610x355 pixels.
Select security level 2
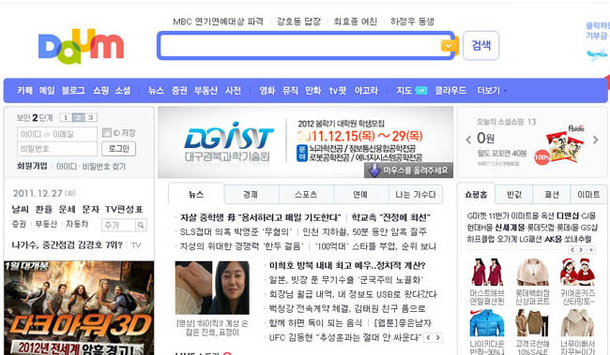(x=78, y=117)
